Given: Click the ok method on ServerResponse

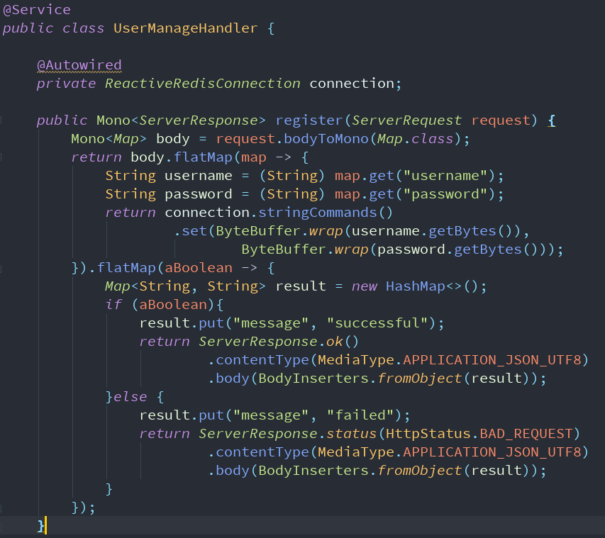Looking at the screenshot, I should click(x=335, y=342).
